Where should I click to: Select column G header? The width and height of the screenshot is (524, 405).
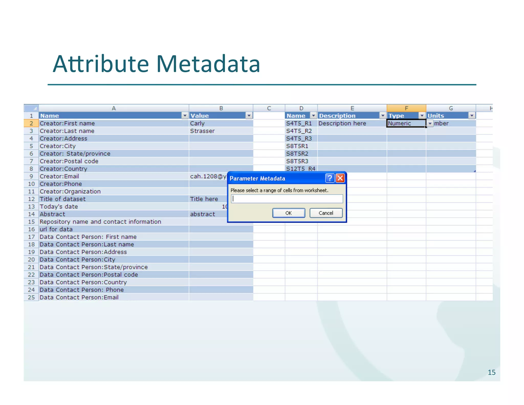click(451, 108)
